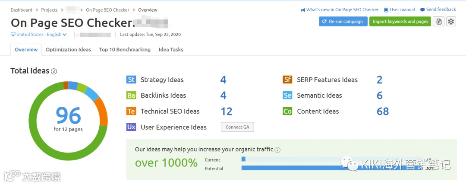Click the User Experience Ideas label
The height and width of the screenshot is (185, 466).
click(x=173, y=127)
